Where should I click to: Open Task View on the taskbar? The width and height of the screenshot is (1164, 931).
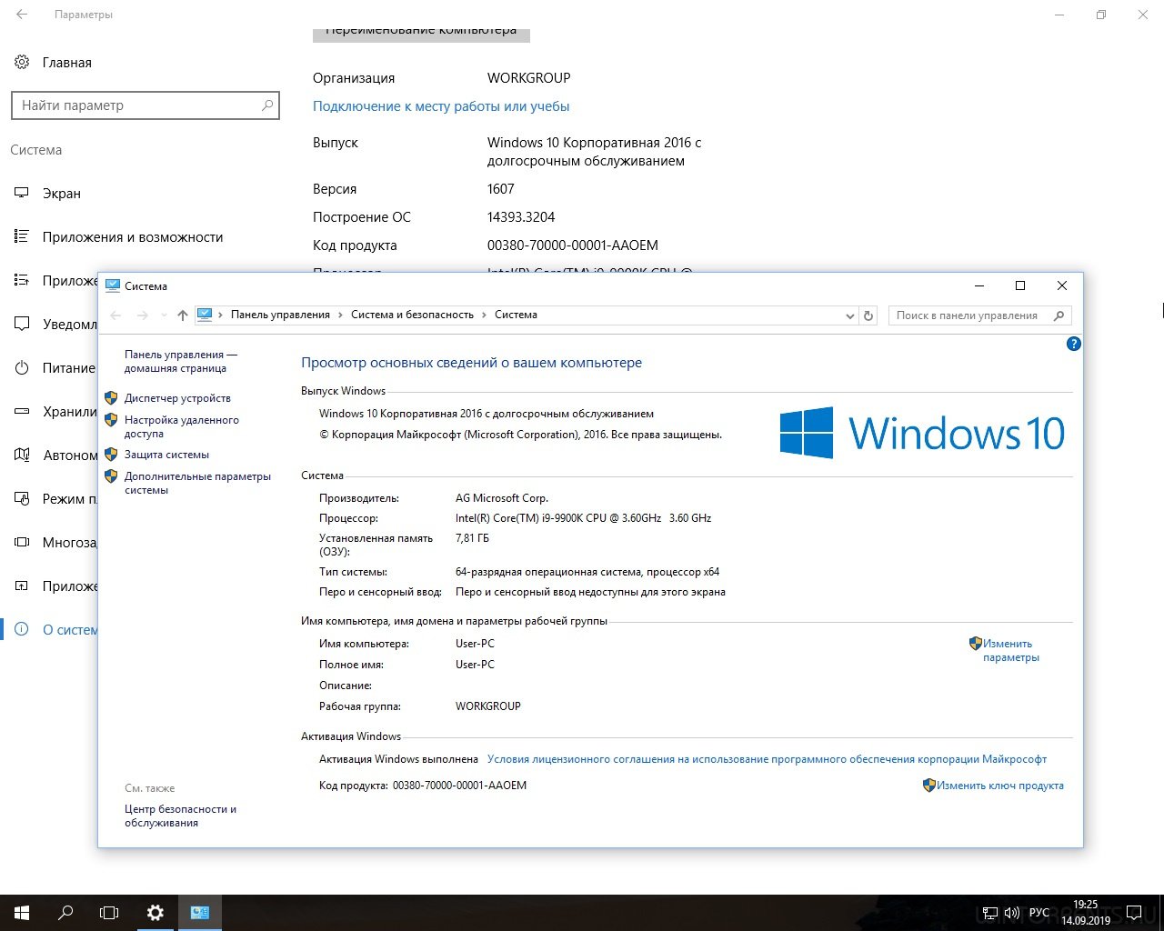[x=109, y=913]
